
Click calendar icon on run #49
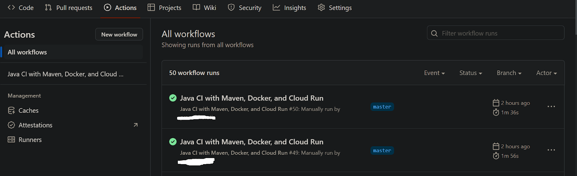(496, 146)
